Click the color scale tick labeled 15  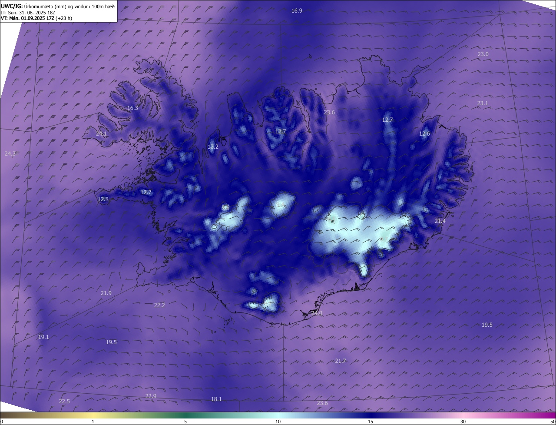[x=371, y=422]
